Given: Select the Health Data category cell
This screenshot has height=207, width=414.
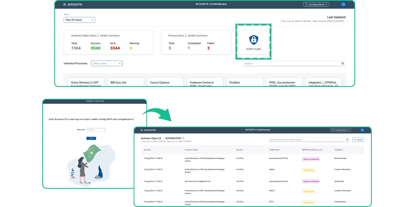Looking at the screenshot, I should pos(339,181).
